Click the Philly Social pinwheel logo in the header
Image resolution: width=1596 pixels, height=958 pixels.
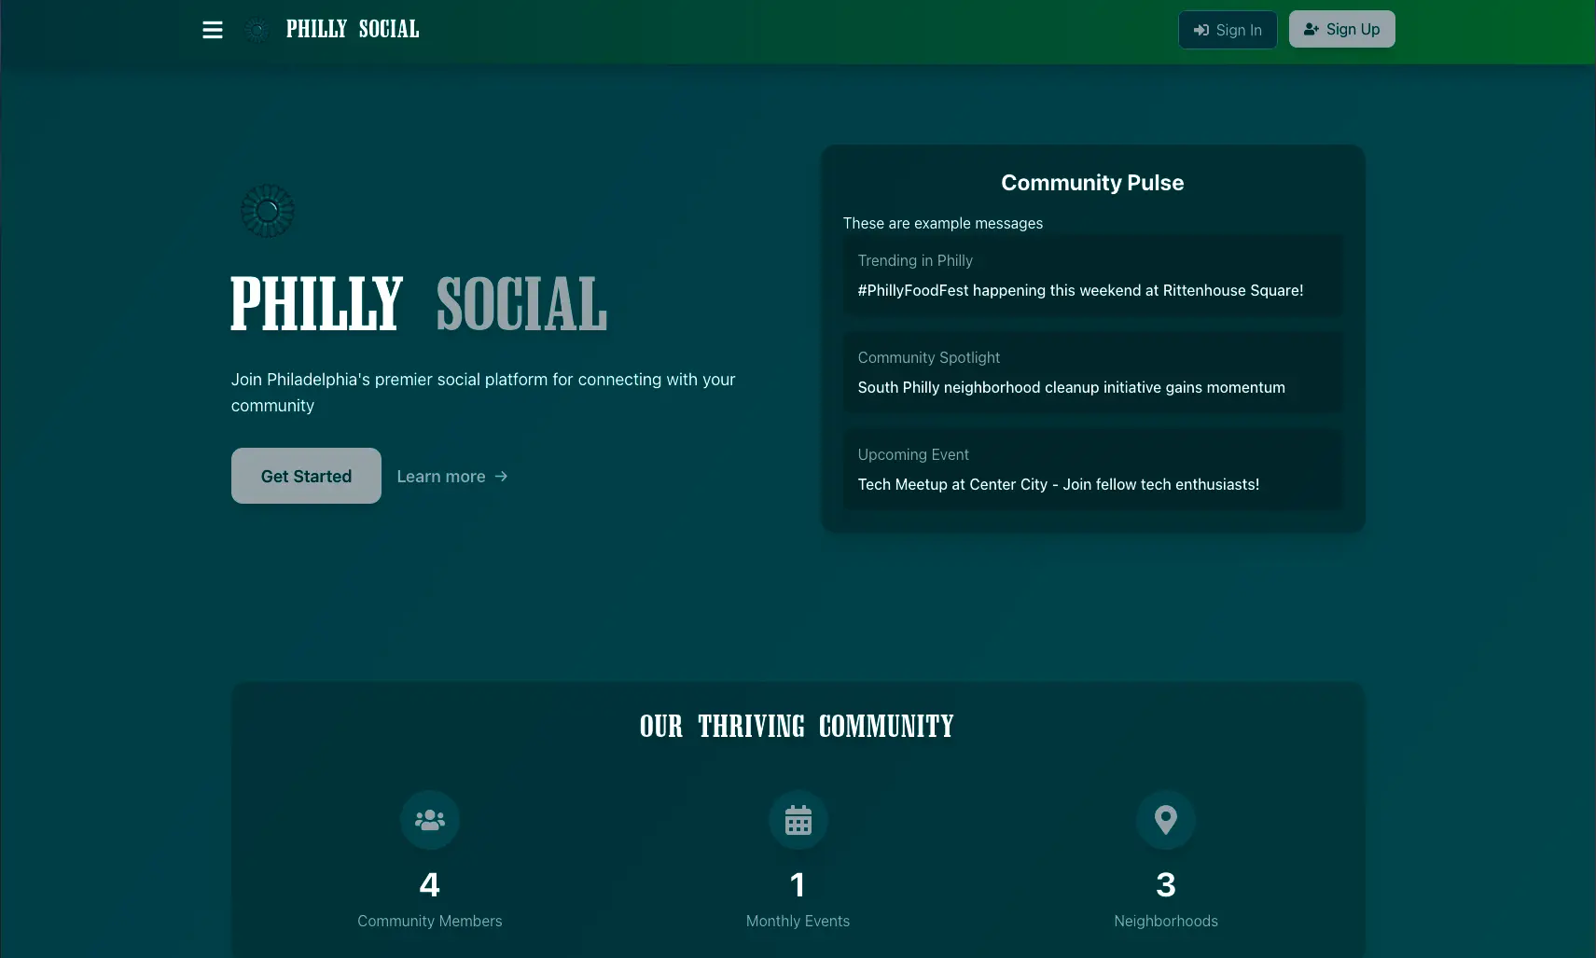tap(255, 29)
